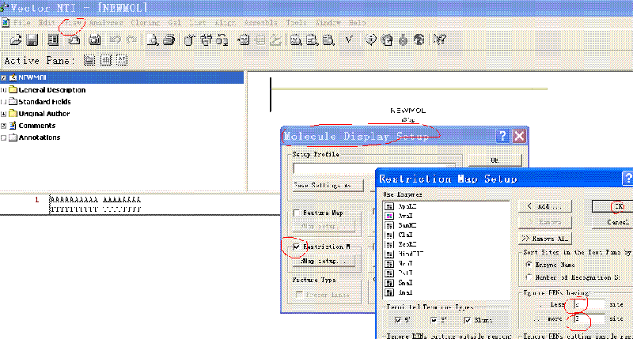This screenshot has width=633, height=339.
Task: Click the Open file toolbar icon
Action: tap(15, 40)
